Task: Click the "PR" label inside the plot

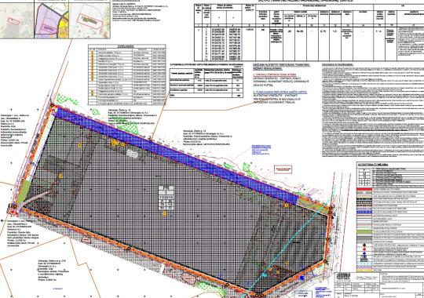Action: [166, 187]
